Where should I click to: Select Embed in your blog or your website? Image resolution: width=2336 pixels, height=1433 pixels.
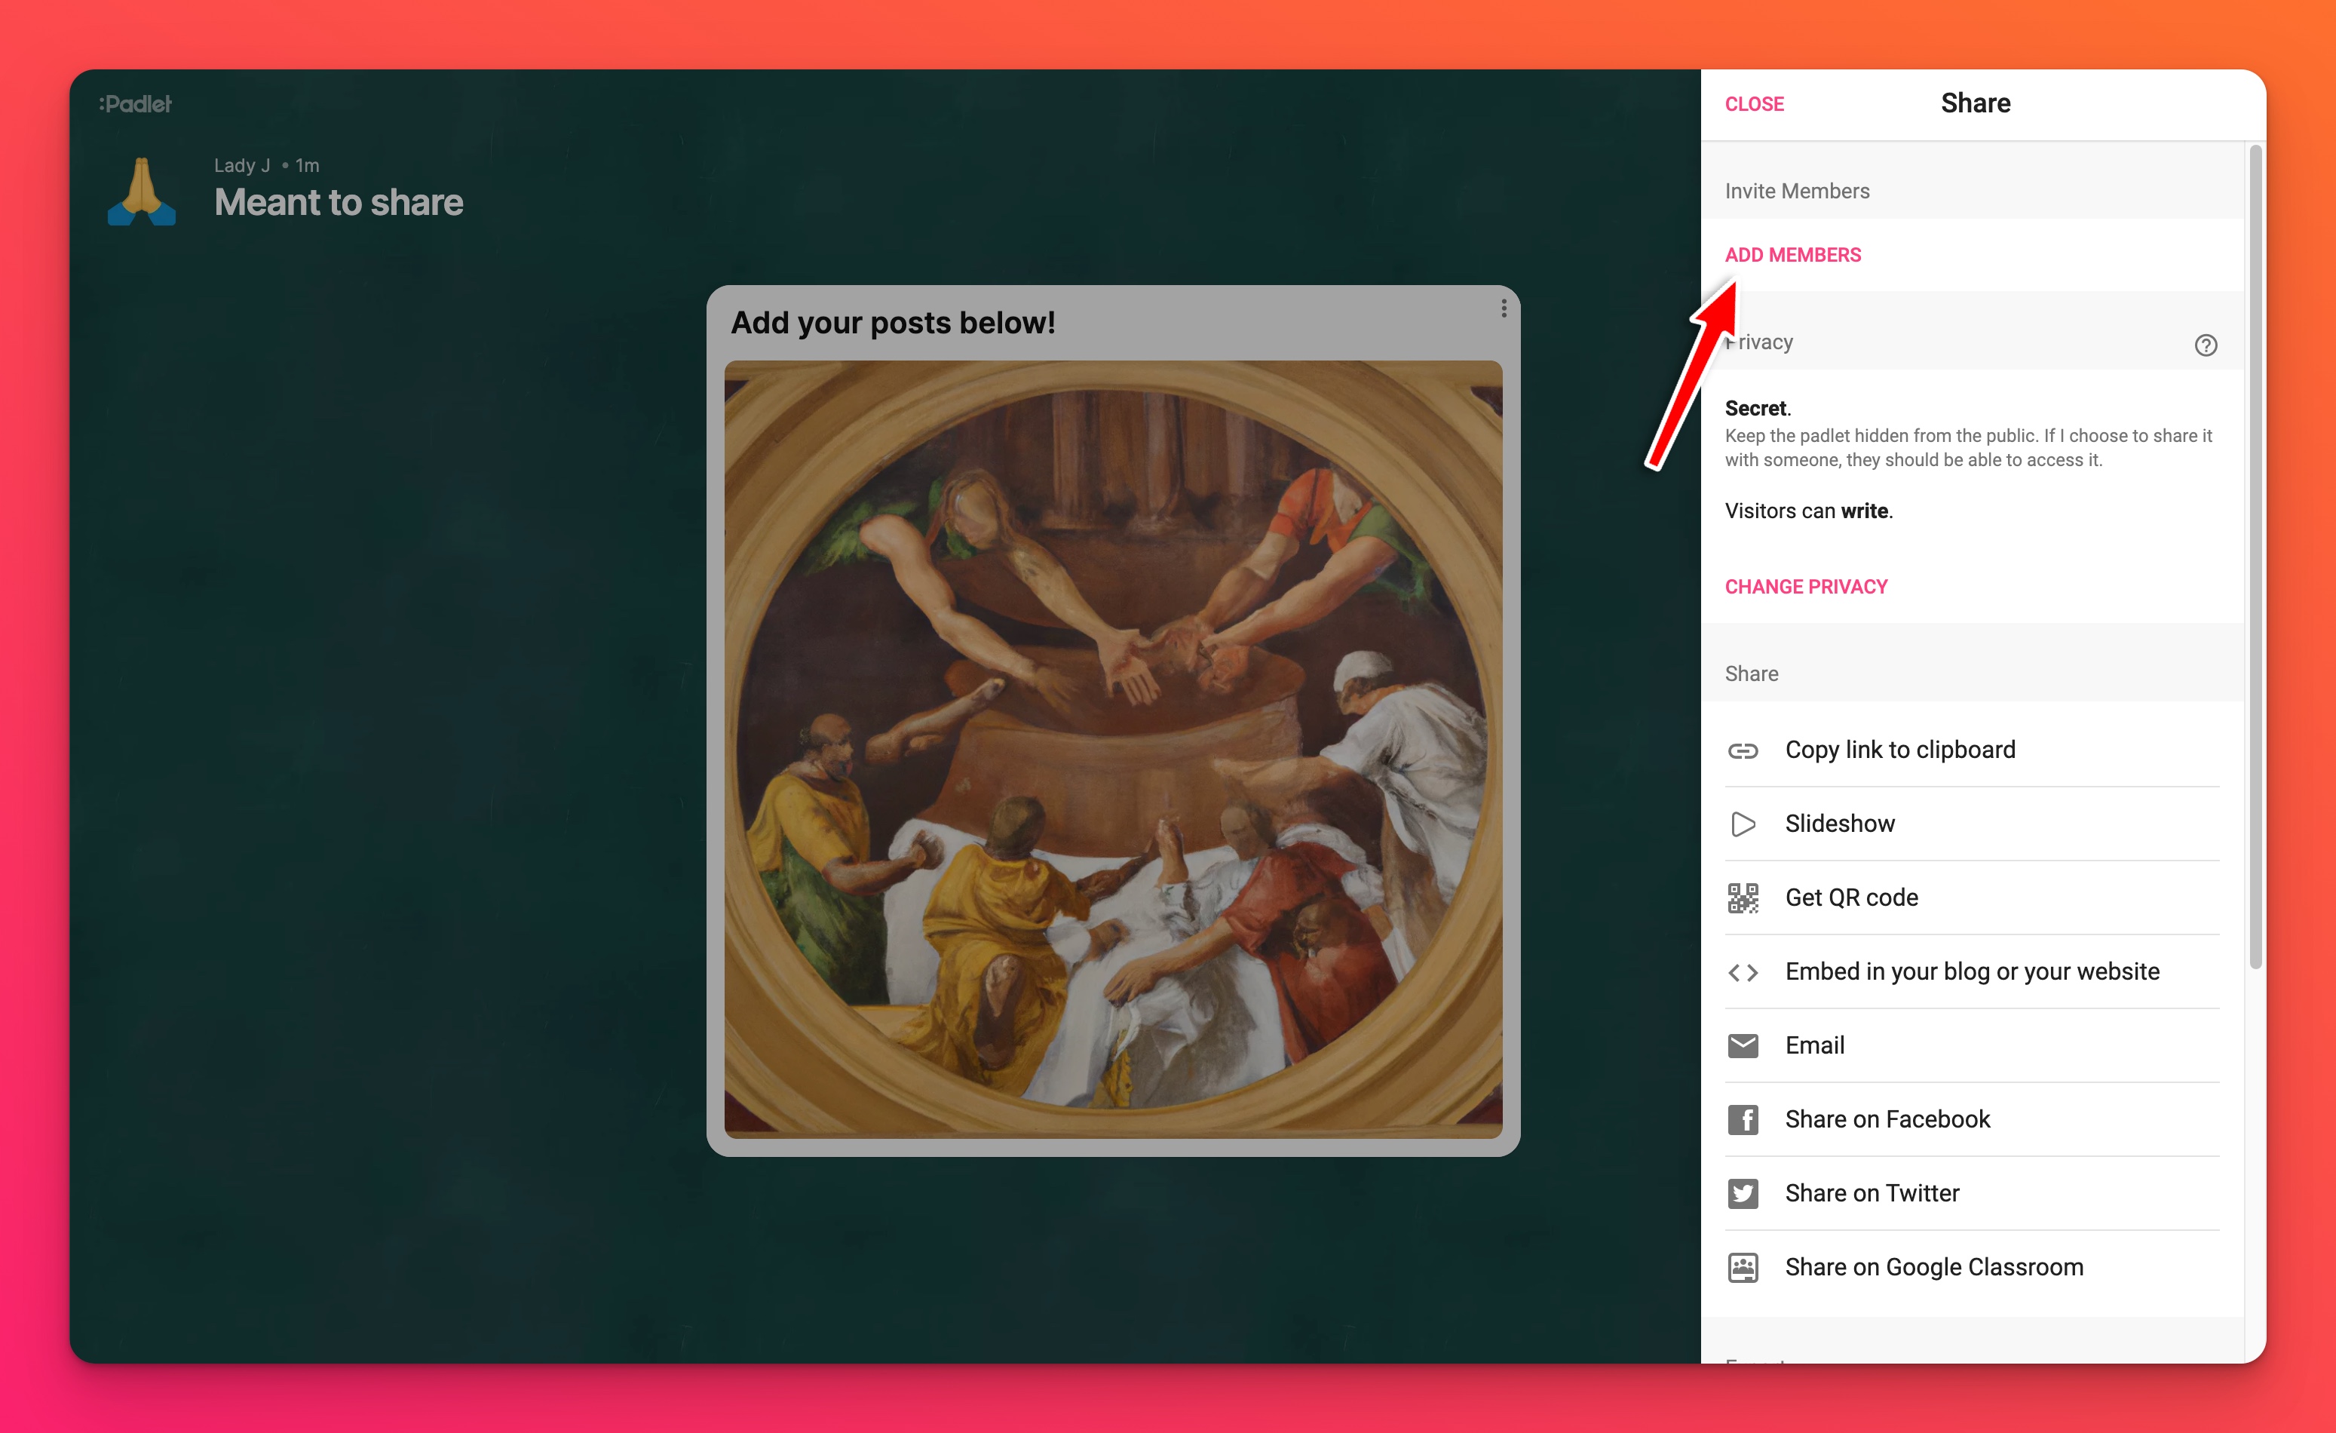pos(1972,972)
